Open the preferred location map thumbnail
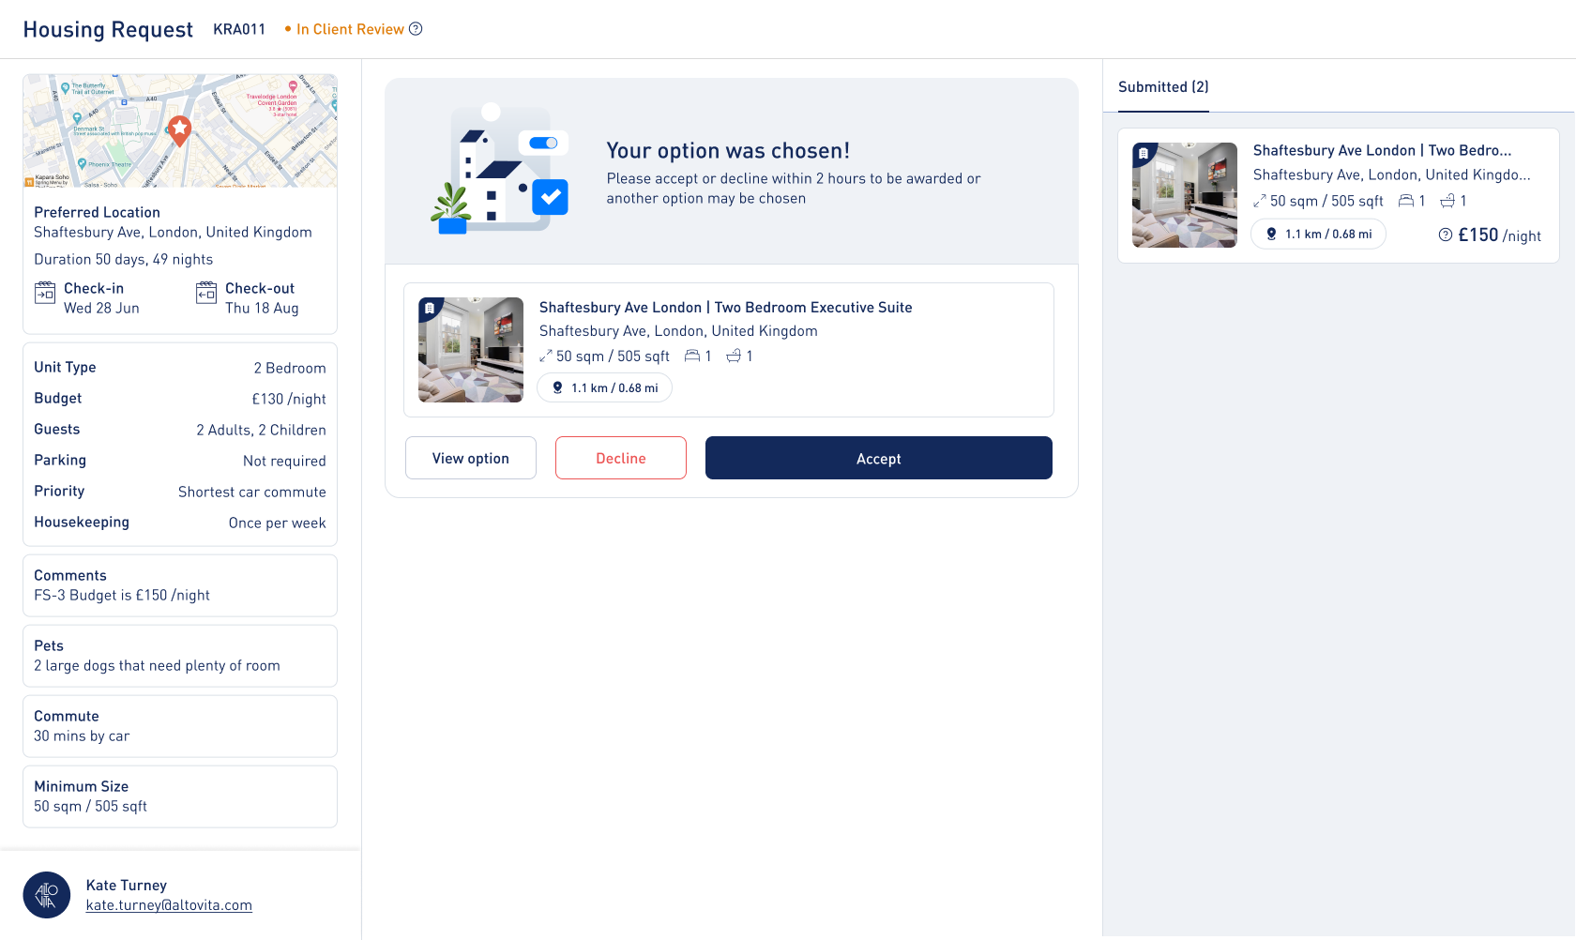Viewport: 1576px width, 940px height. pyautogui.click(x=180, y=131)
